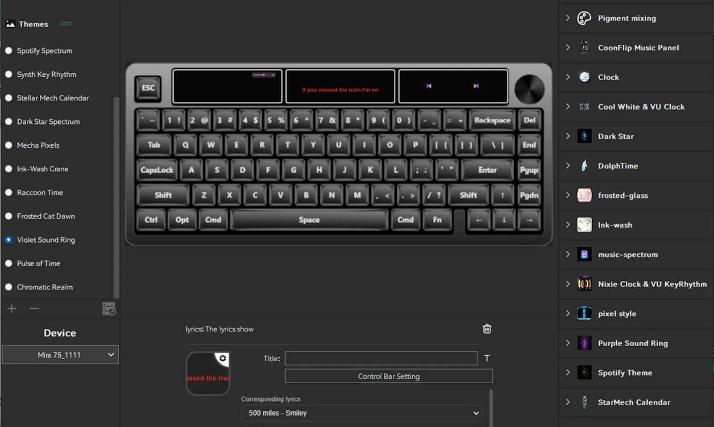Screen dimensions: 714x427
Task: Click the Ink-wash widget icon
Action: click(584, 225)
